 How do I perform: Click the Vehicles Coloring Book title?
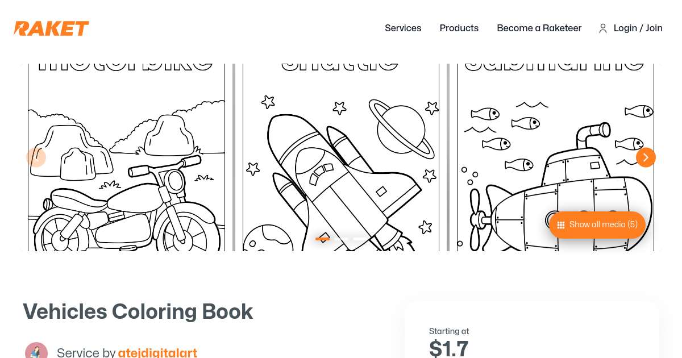(138, 311)
